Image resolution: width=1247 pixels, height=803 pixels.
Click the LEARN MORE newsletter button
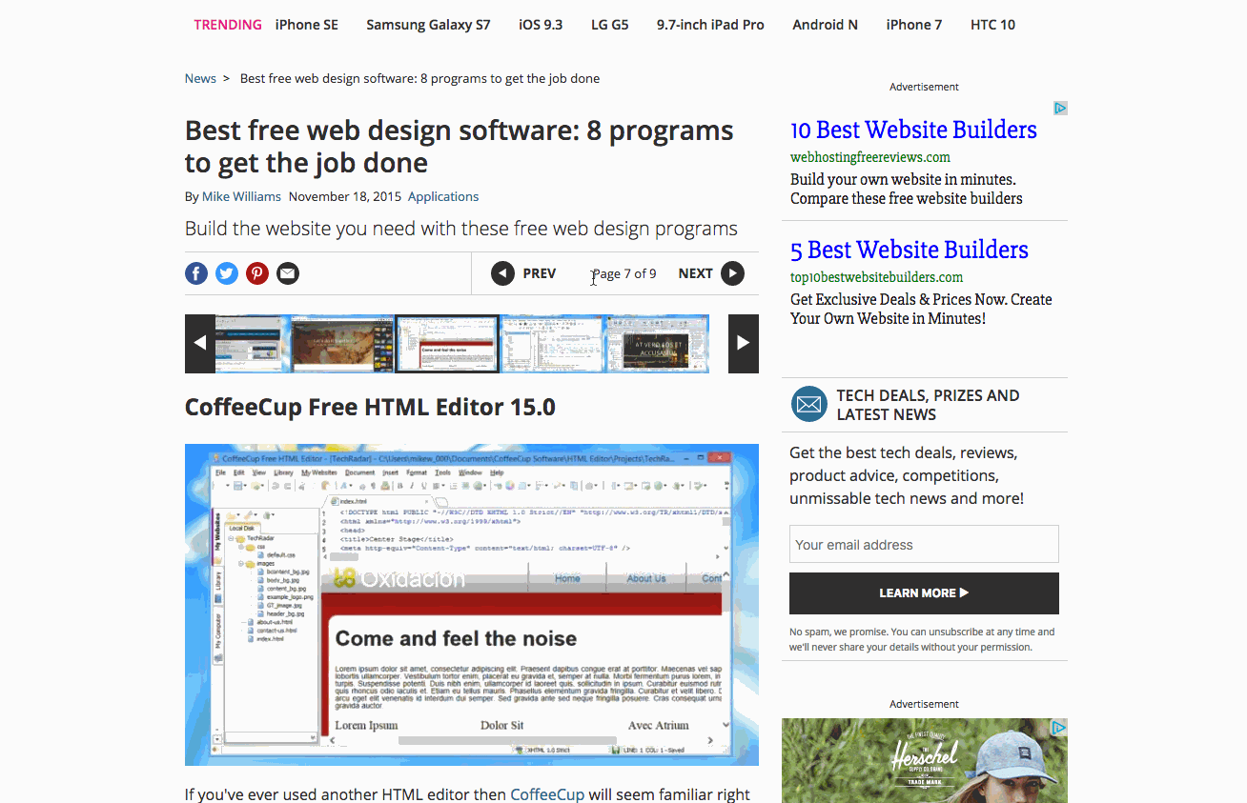[924, 592]
